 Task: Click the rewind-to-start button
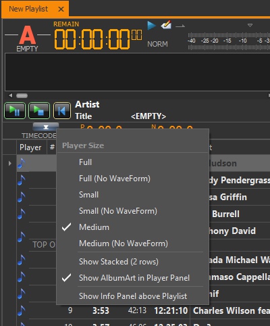click(x=62, y=110)
